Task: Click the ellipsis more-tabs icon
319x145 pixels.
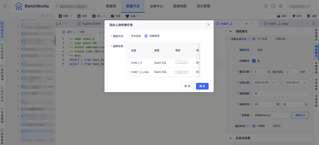Action: pyautogui.click(x=307, y=24)
